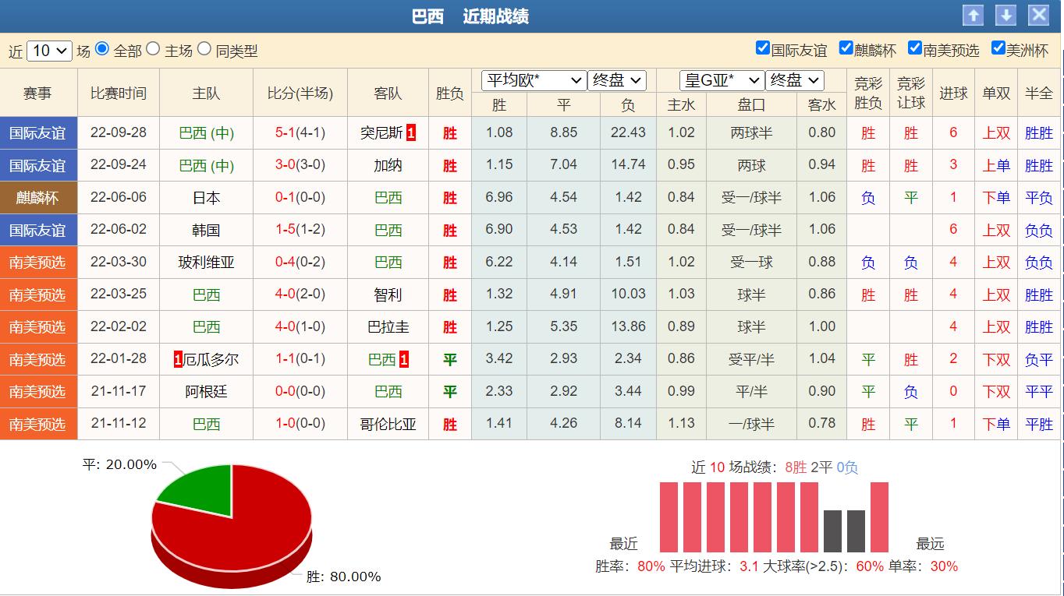The image size is (1064, 596).
Task: Click the 麒麟杯 brown league label
Action: 39,197
